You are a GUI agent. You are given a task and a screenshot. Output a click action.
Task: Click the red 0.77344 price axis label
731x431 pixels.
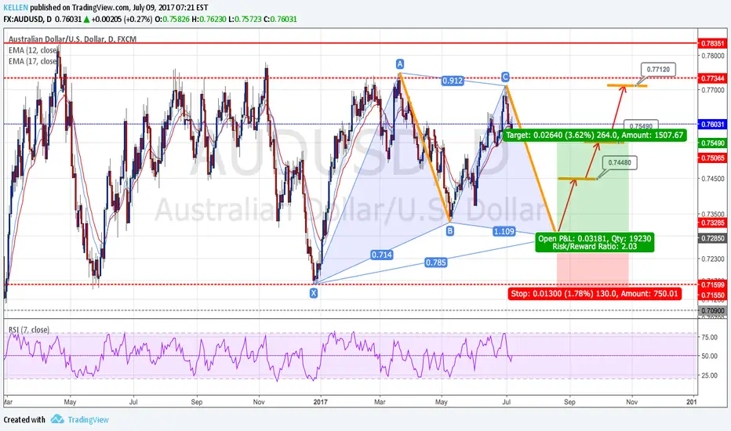pyautogui.click(x=713, y=78)
